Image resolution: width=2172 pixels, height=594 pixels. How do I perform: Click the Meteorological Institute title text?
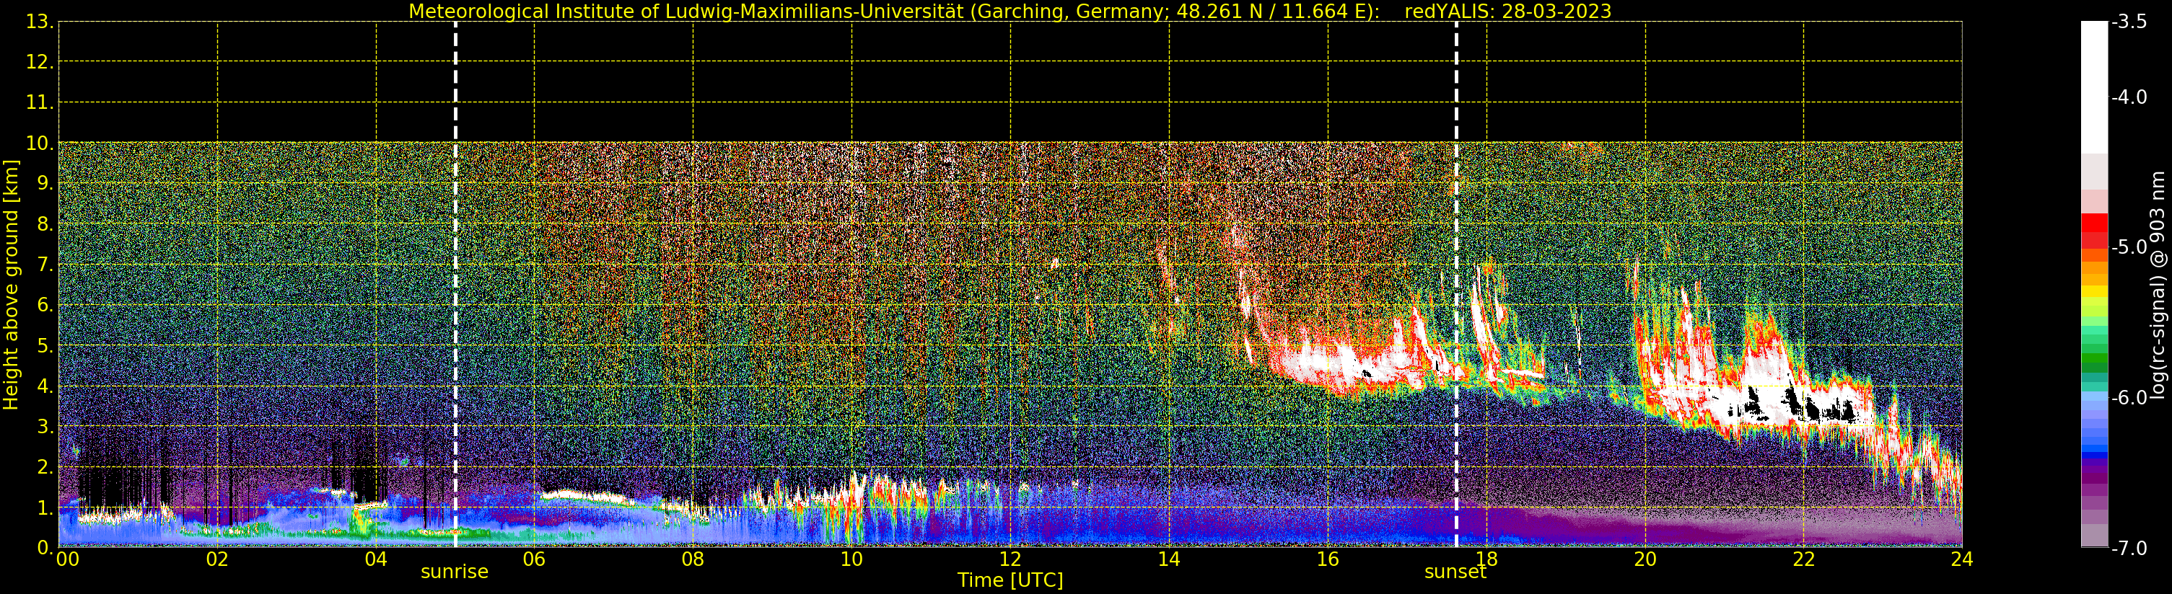[895, 11]
